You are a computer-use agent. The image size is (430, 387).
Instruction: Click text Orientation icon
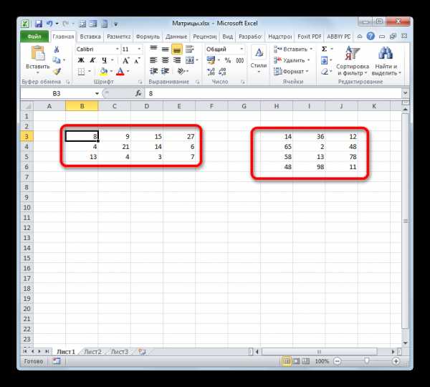click(x=181, y=72)
